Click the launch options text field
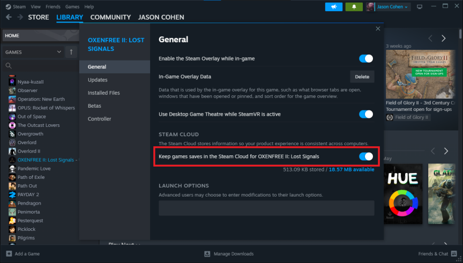This screenshot has height=263, width=463. [266, 208]
